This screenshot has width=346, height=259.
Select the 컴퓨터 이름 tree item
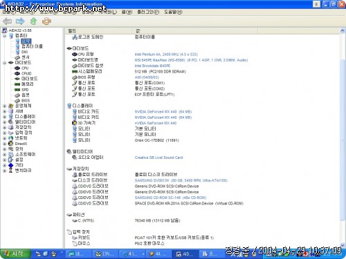pos(32,46)
